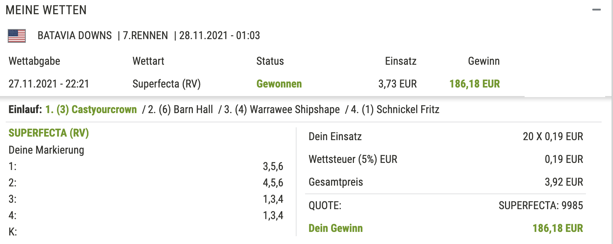
Task: Click the BATAVIA DOWNS race title
Action: [x=74, y=36]
